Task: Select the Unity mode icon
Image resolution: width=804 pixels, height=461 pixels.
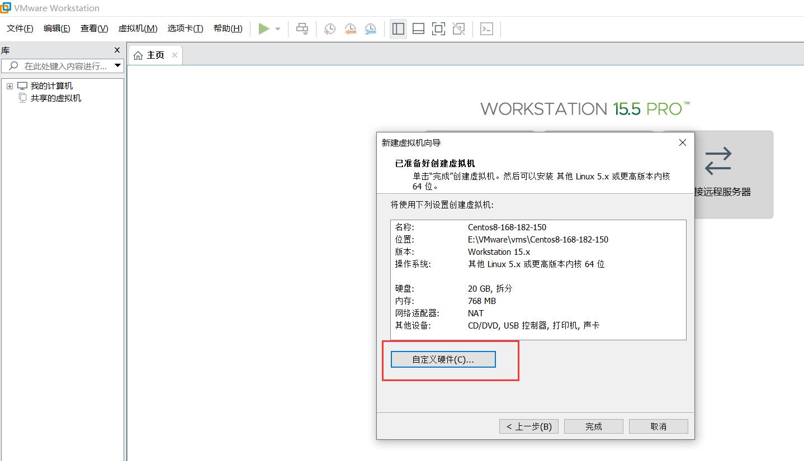Action: click(x=458, y=28)
